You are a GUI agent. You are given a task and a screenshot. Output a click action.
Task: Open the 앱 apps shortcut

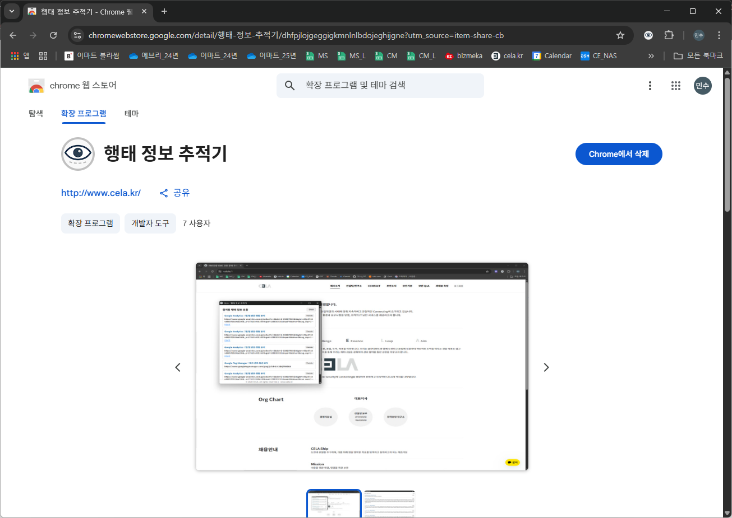click(x=20, y=55)
